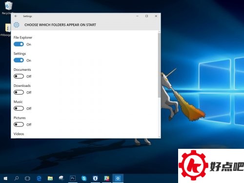Select the zipped folder desktop icon
244x183 pixels.
(x=7, y=28)
